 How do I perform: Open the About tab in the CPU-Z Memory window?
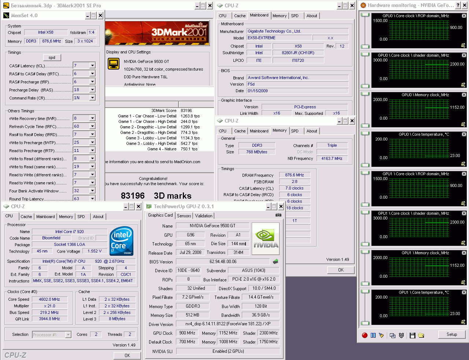(x=312, y=131)
